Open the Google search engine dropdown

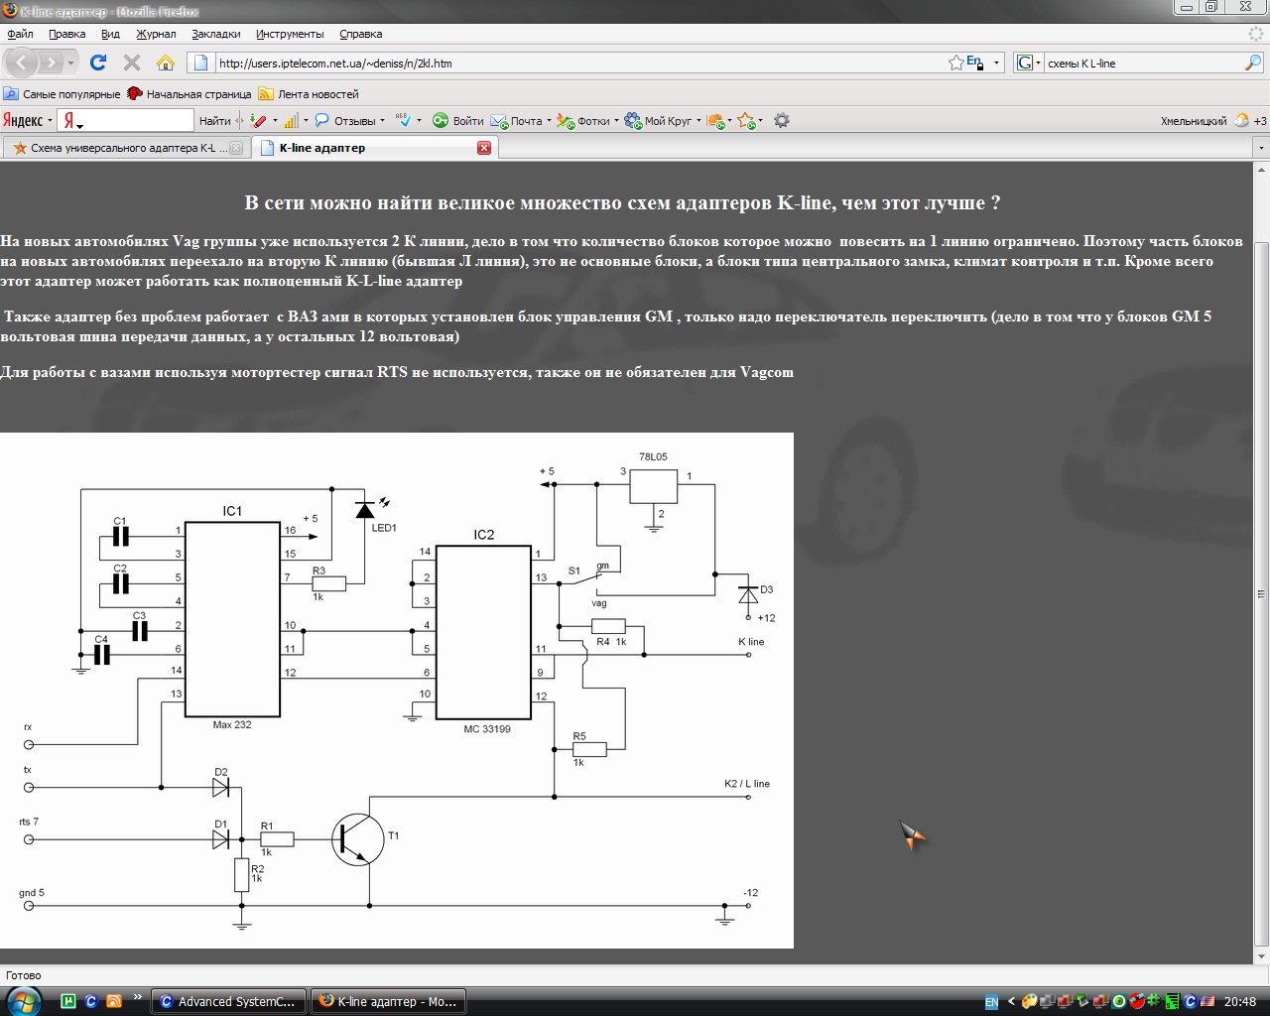(x=1029, y=63)
